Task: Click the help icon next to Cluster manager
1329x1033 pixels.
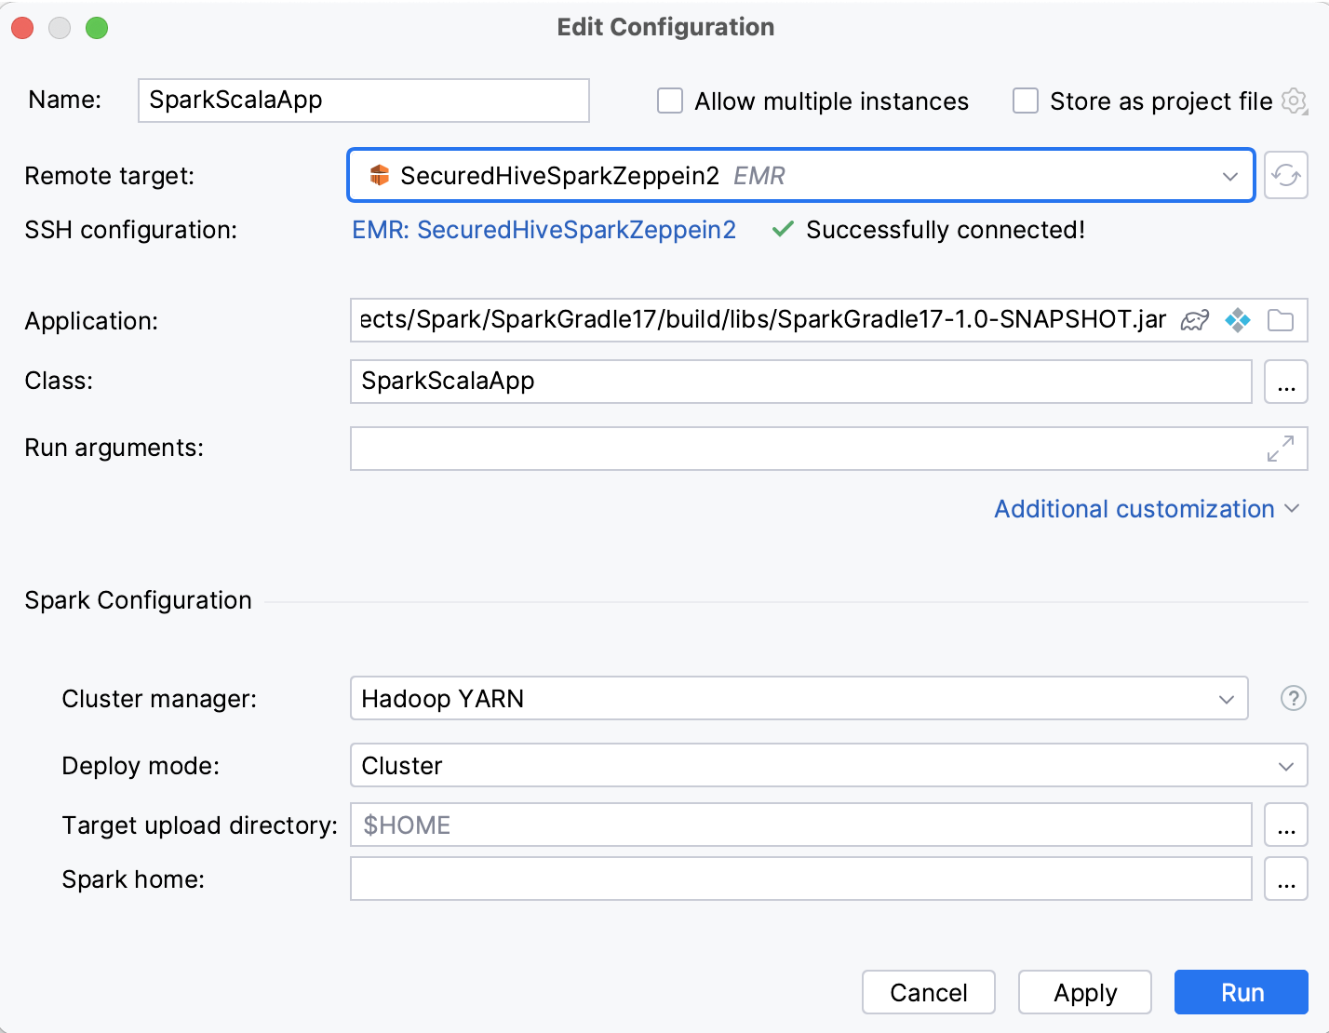Action: 1293,698
